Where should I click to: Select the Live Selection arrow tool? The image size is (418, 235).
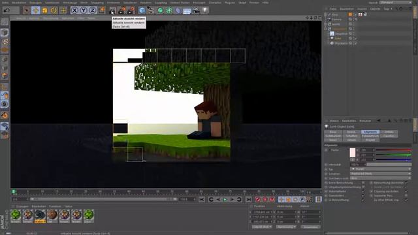coord(26,10)
